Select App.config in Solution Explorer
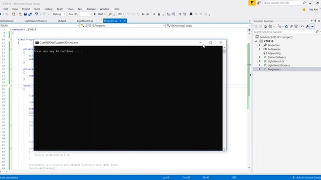Image resolution: width=321 pixels, height=180 pixels. tap(274, 53)
